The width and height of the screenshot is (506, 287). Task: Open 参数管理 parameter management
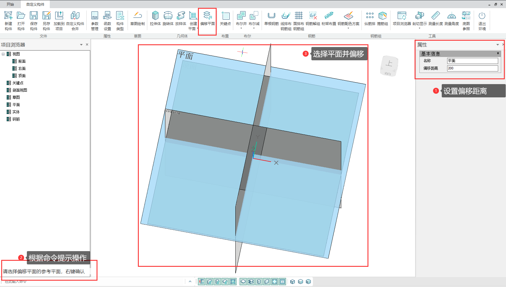click(x=95, y=20)
